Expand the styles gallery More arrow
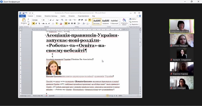Viewport: 202px width, 106px height. (x=120, y=24)
